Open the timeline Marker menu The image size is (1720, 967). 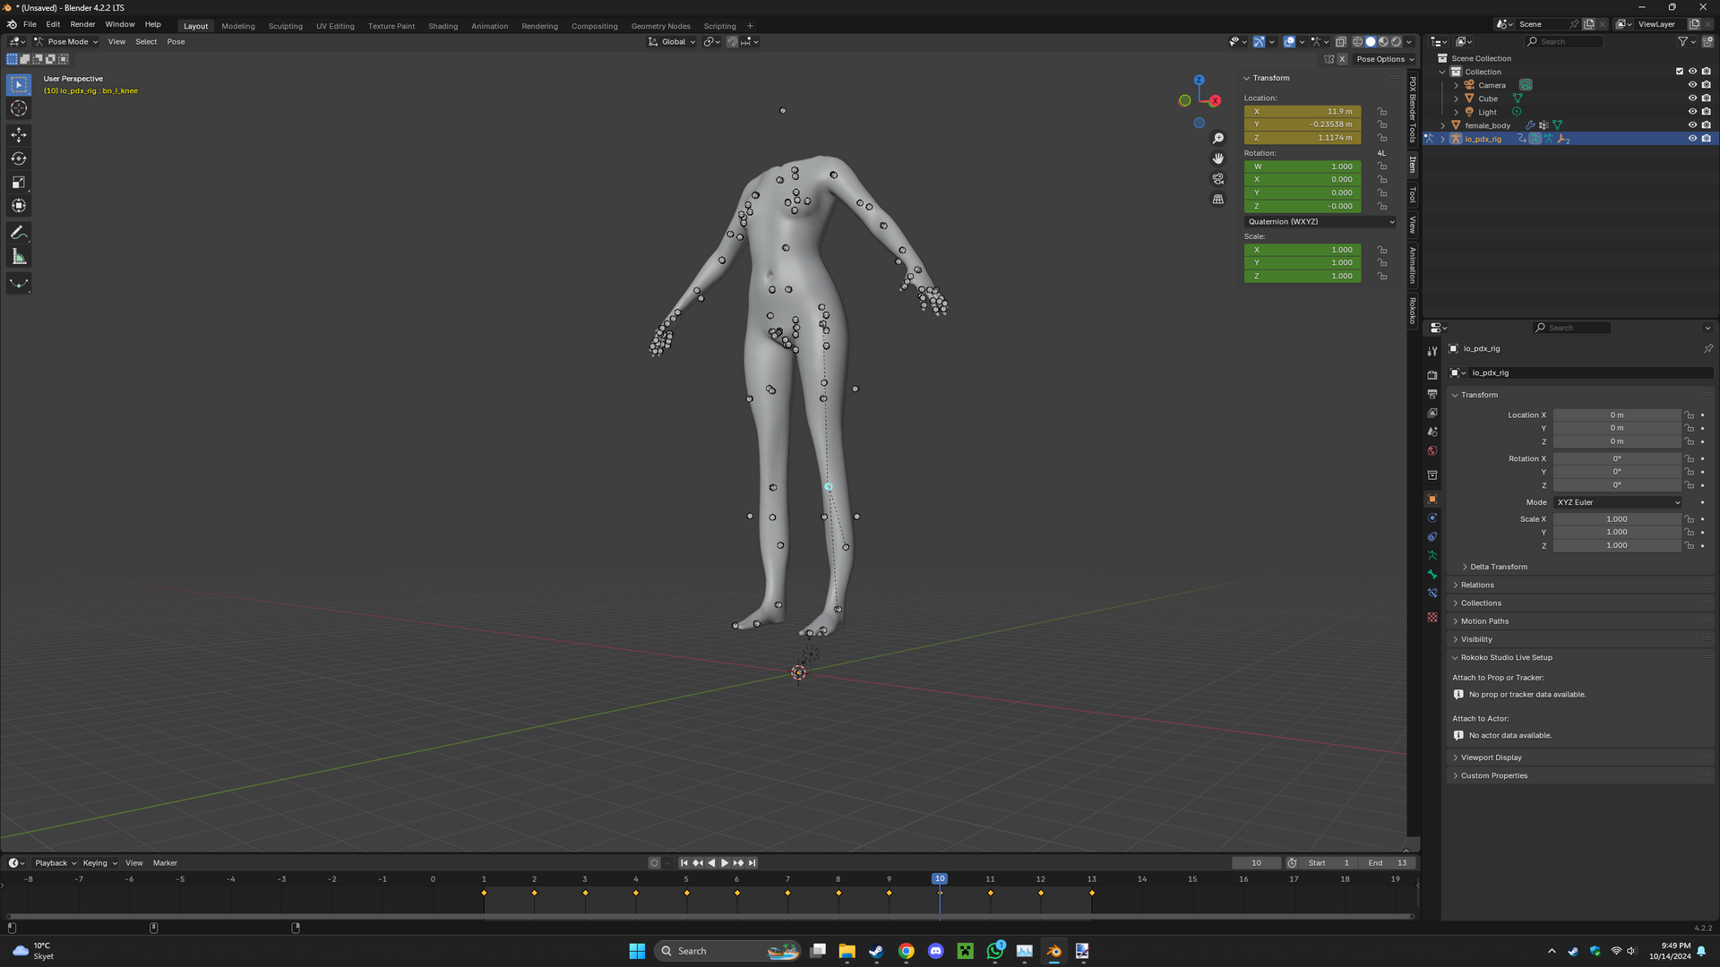click(x=165, y=863)
